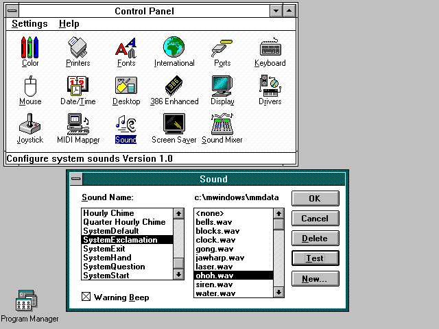Open the Keyboard settings icon
The image size is (439, 329).
[x=270, y=48]
